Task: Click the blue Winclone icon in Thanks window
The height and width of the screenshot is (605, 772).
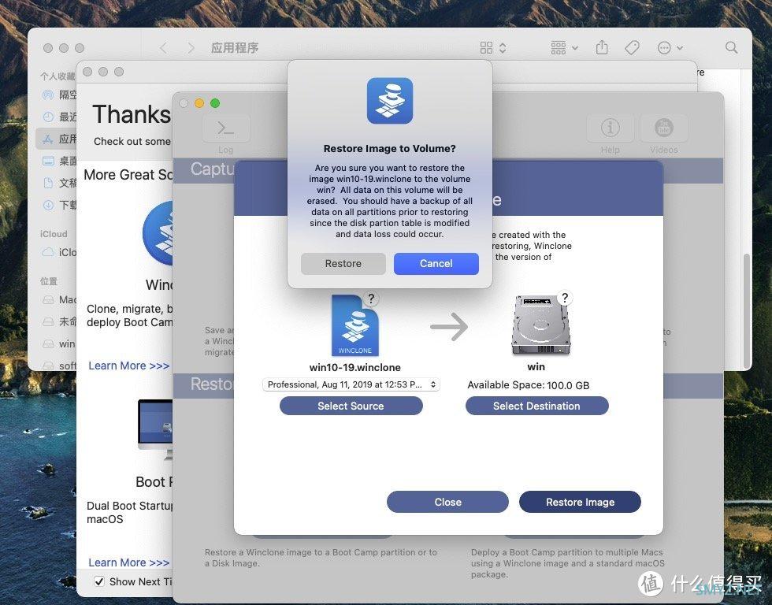Action: 158,233
